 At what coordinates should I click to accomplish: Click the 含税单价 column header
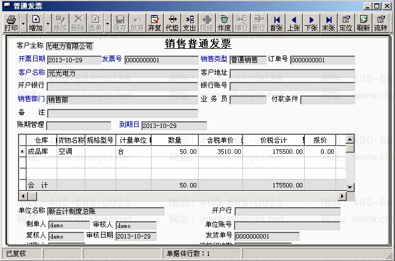pos(221,140)
